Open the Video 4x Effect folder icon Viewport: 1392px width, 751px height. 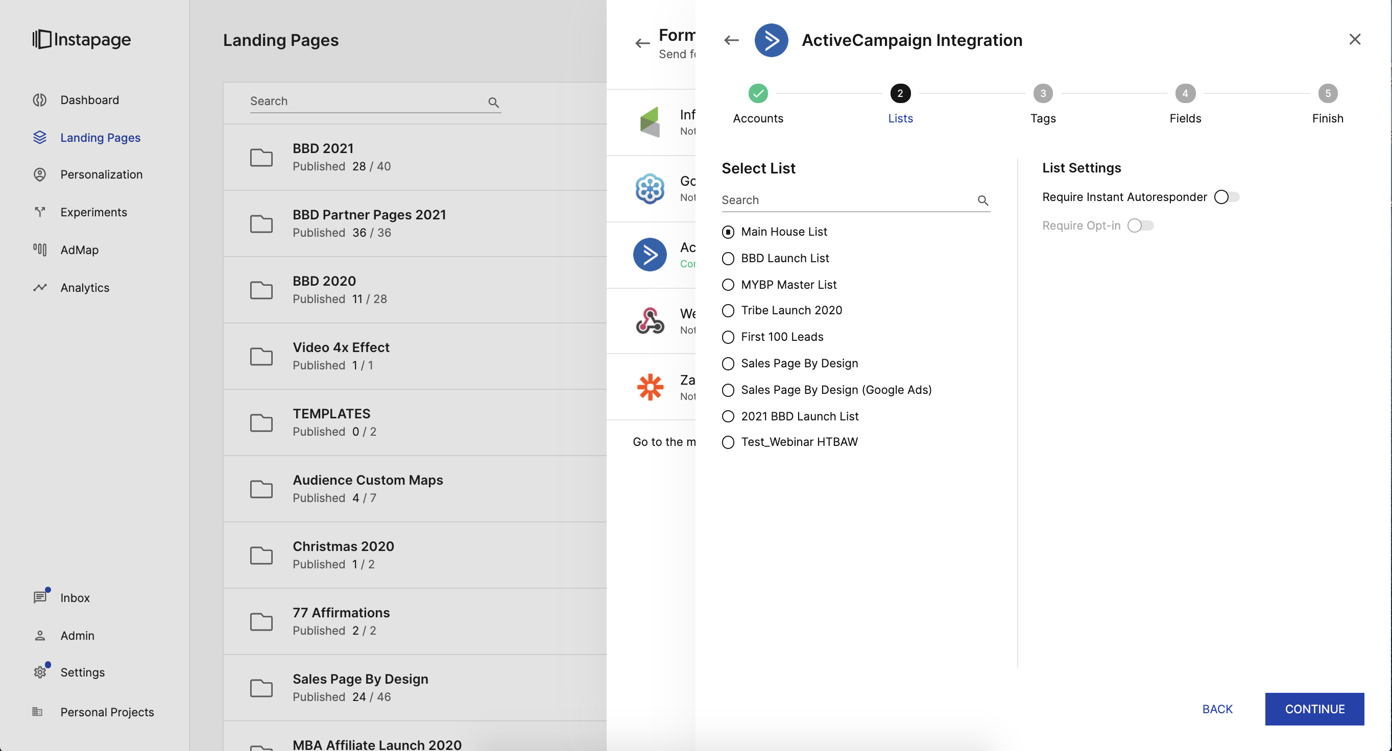pos(261,356)
